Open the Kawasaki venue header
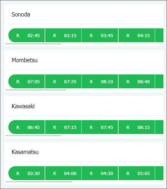167x189 pixels. click(x=84, y=106)
